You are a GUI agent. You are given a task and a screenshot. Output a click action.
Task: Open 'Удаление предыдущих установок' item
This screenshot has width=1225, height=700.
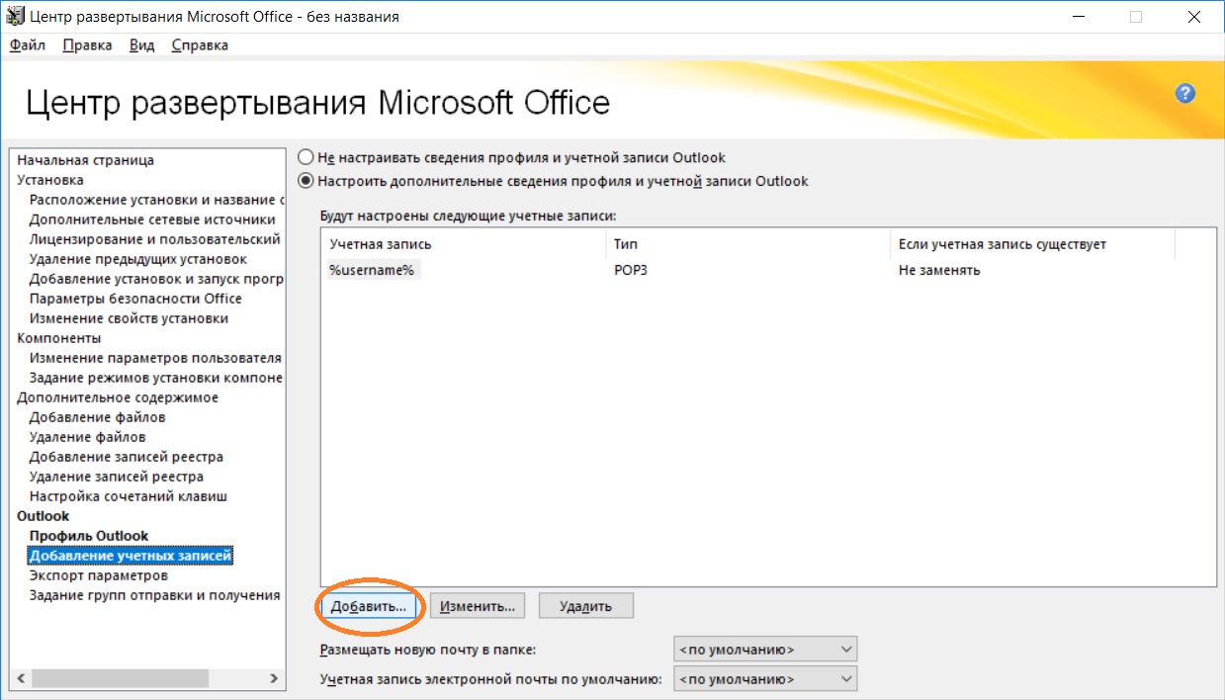coord(138,259)
